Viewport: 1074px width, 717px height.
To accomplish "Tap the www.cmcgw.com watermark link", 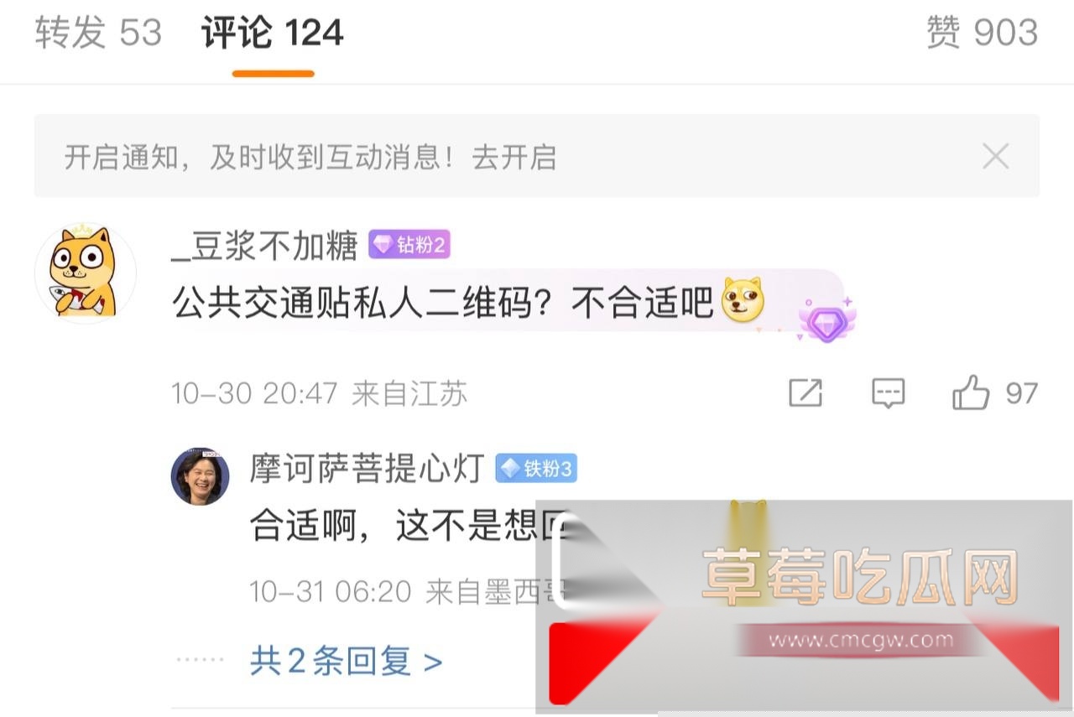I will pyautogui.click(x=860, y=641).
